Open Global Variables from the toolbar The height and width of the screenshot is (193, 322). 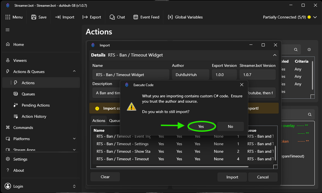click(185, 17)
